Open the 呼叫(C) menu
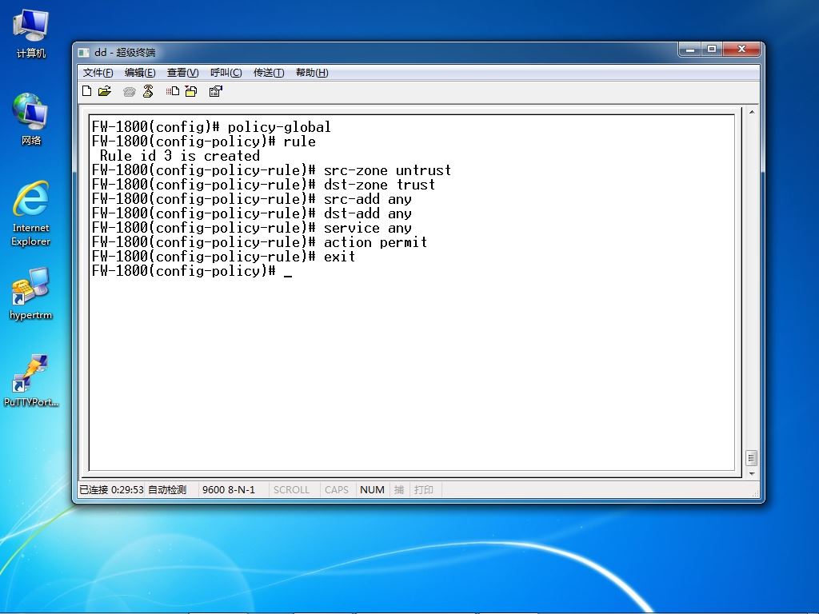 [226, 73]
